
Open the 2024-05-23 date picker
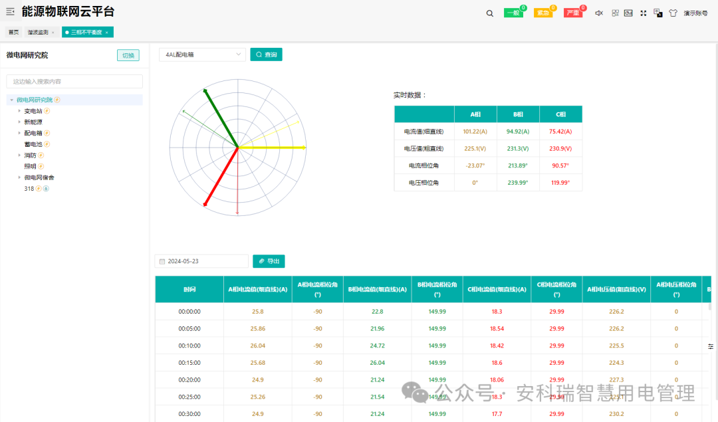point(201,261)
